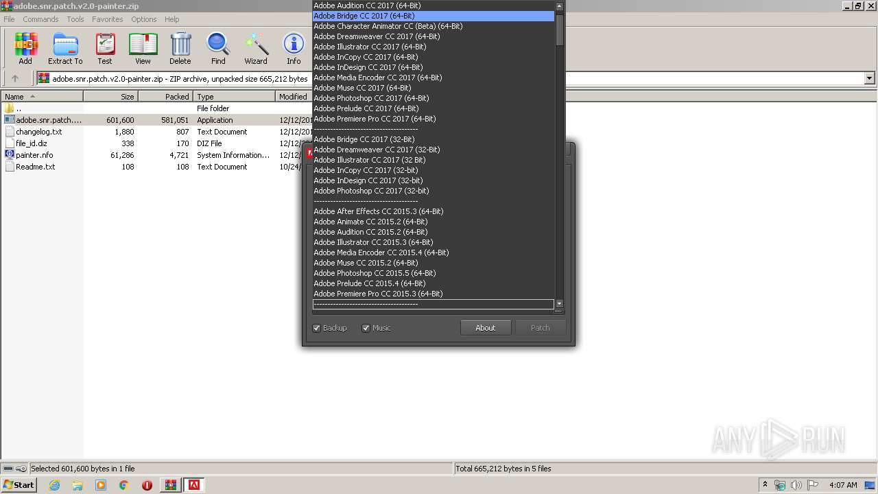Select Adobe Audition CC 2017 (64-Bit)
Viewport: 878px width, 494px height.
point(434,5)
